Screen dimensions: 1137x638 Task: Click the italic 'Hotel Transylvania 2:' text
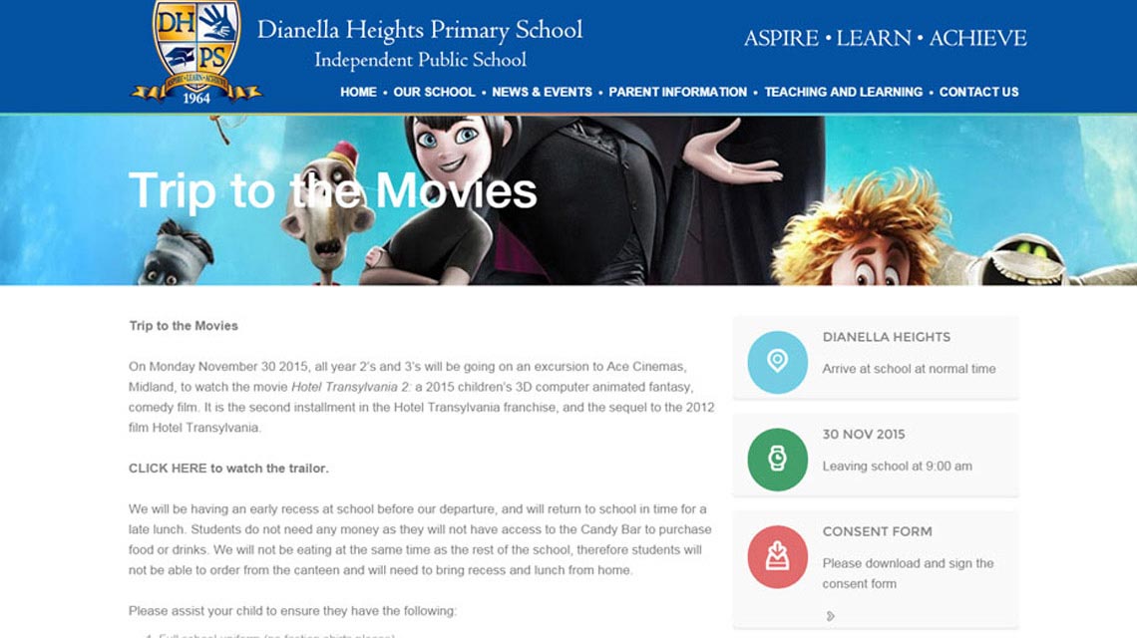coord(351,387)
